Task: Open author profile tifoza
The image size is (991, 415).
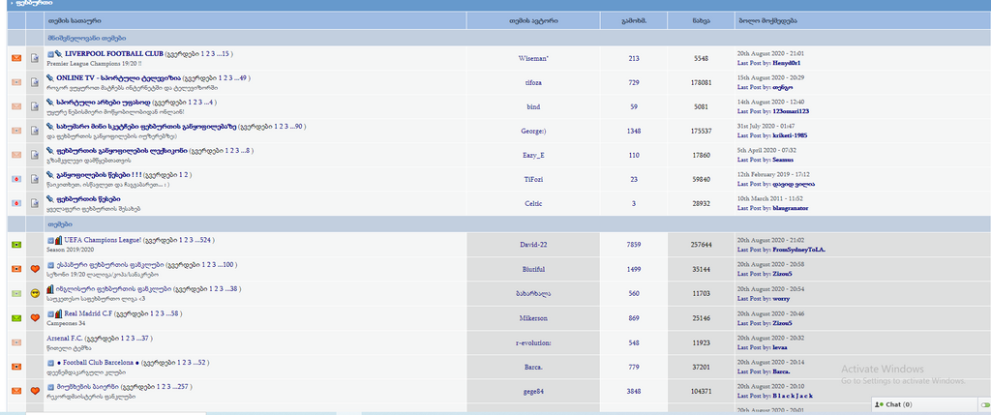Action: [533, 82]
